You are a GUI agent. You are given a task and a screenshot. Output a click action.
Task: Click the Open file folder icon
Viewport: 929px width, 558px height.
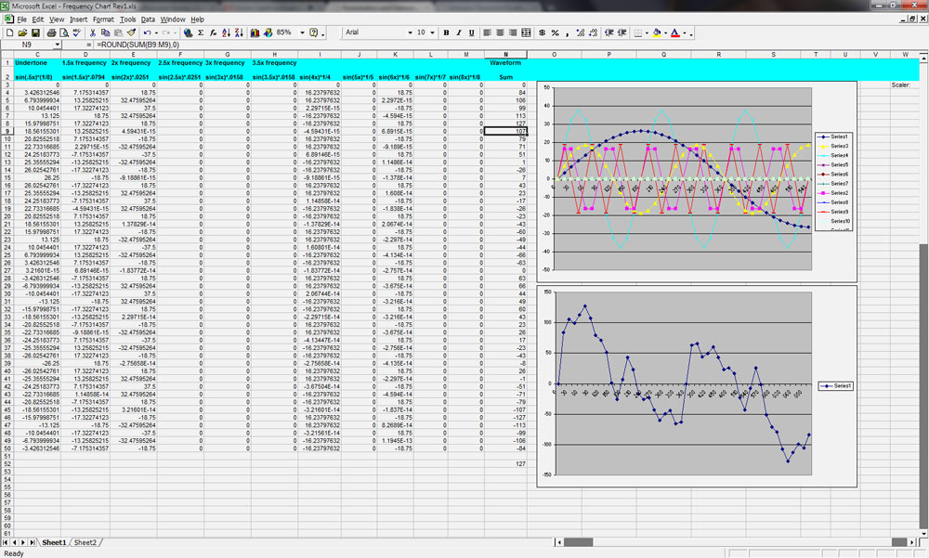(22, 32)
